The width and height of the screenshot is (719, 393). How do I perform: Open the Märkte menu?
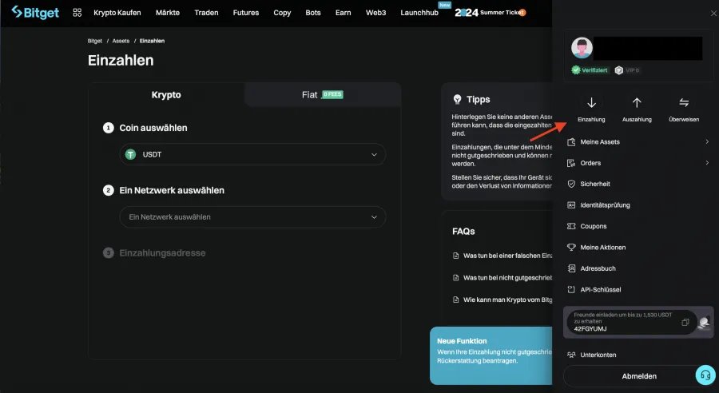coord(168,13)
